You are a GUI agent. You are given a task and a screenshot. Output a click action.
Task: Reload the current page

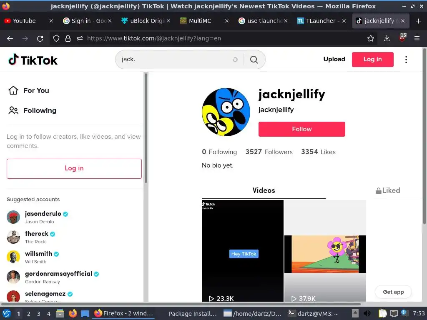click(x=40, y=39)
